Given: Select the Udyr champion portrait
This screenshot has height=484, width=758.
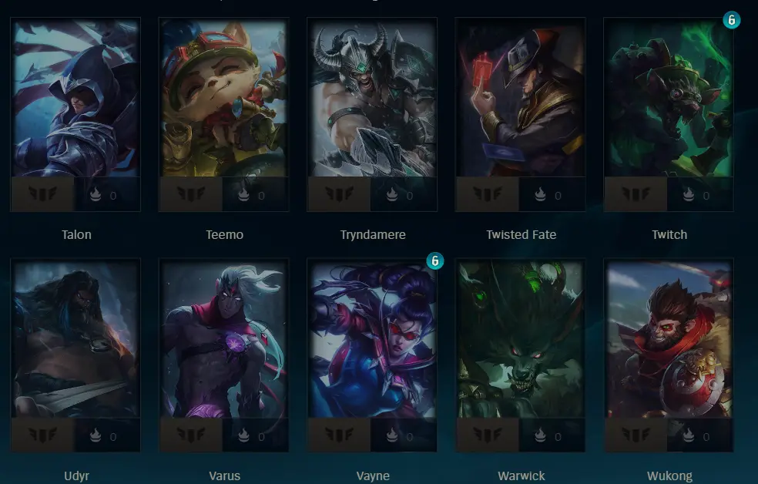Looking at the screenshot, I should [x=76, y=339].
